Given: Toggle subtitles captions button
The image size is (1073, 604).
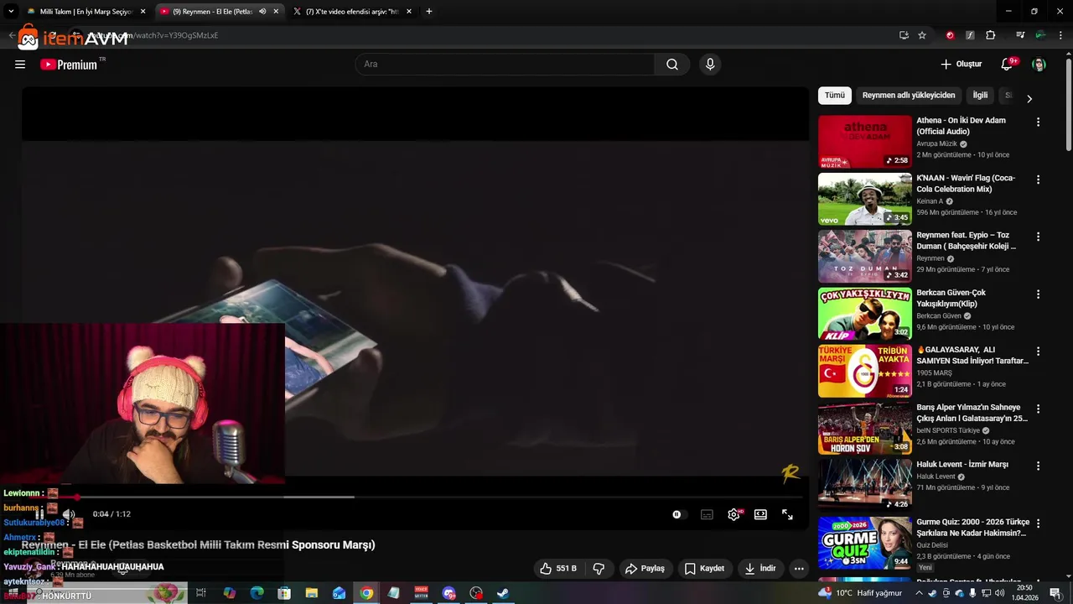Looking at the screenshot, I should click(x=707, y=514).
